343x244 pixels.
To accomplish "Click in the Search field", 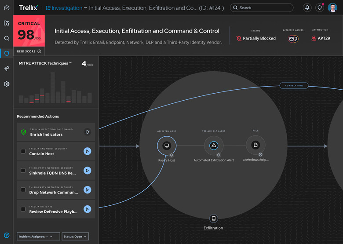I will click(262, 7).
